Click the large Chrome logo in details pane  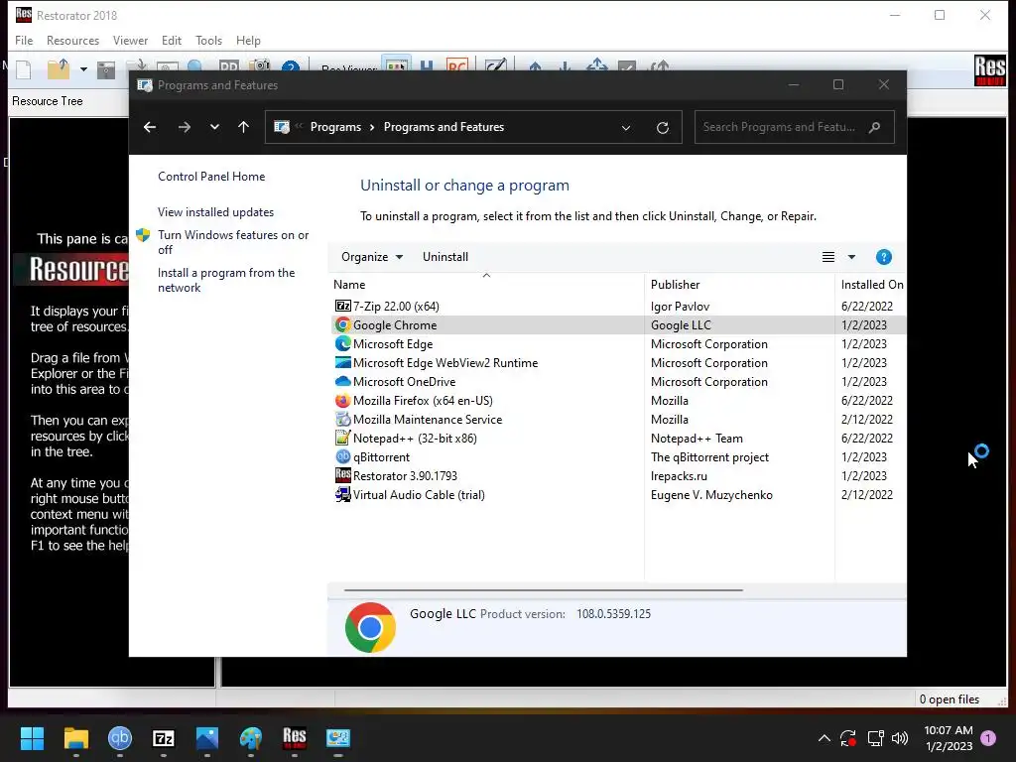pos(370,627)
